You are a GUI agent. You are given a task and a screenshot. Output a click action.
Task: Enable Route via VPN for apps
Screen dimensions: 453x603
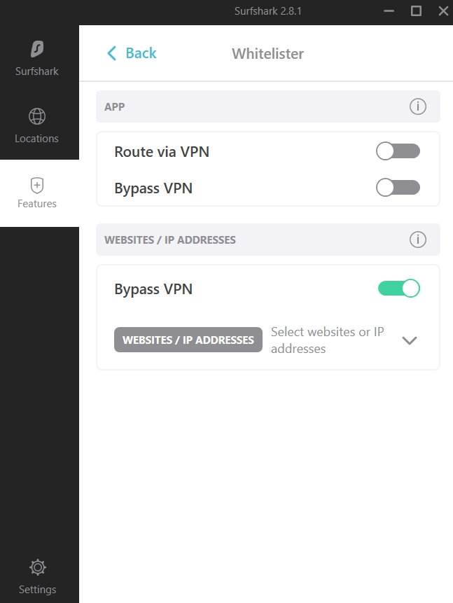(398, 151)
